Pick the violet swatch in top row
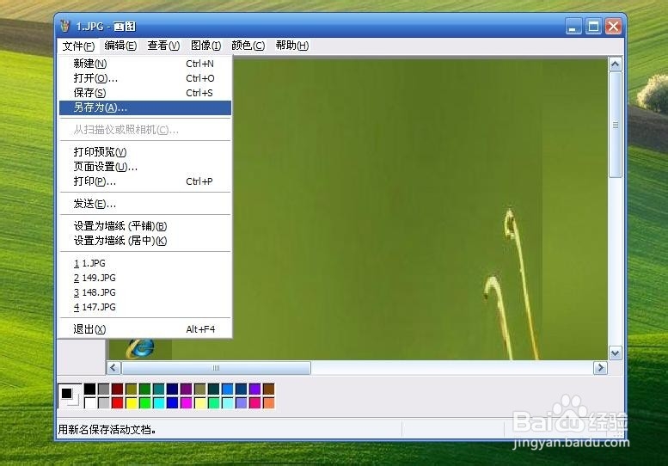This screenshot has height=466, width=668. click(x=254, y=389)
